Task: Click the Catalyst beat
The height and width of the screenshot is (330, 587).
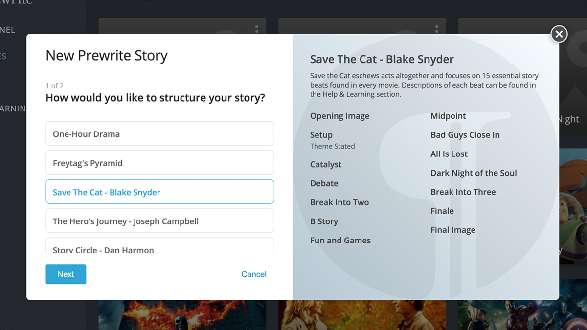Action: [x=326, y=164]
